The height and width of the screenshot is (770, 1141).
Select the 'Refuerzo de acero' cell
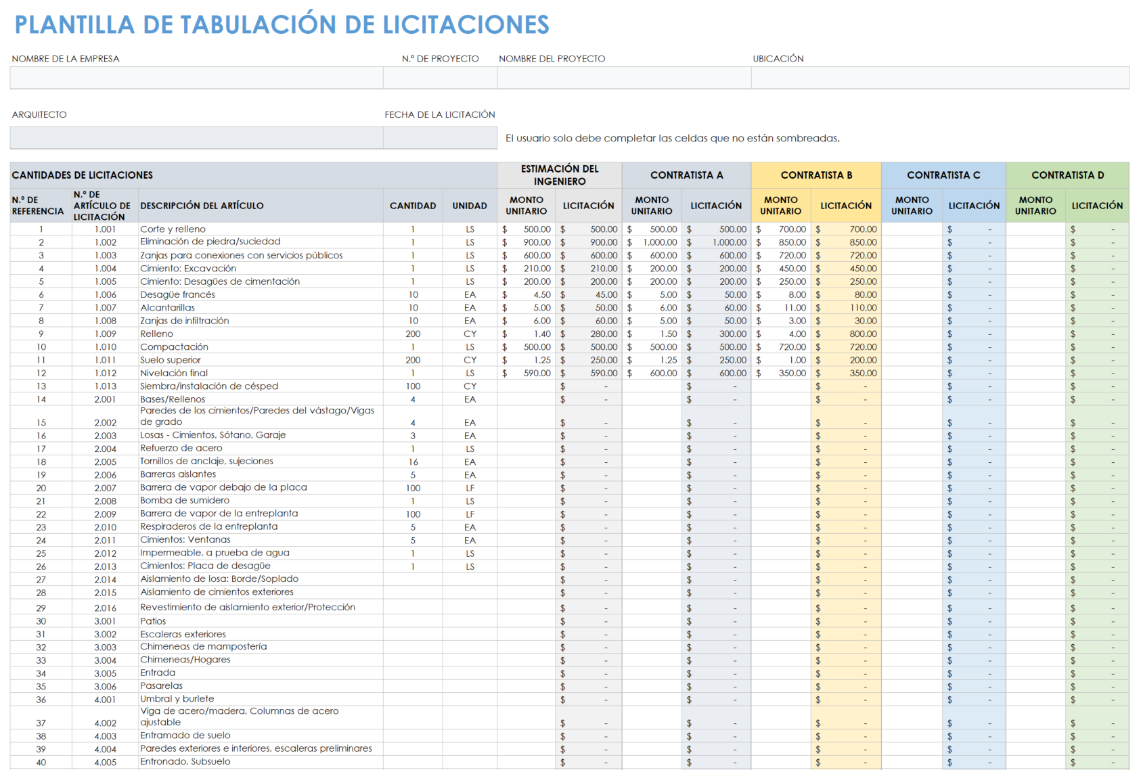[x=261, y=448]
